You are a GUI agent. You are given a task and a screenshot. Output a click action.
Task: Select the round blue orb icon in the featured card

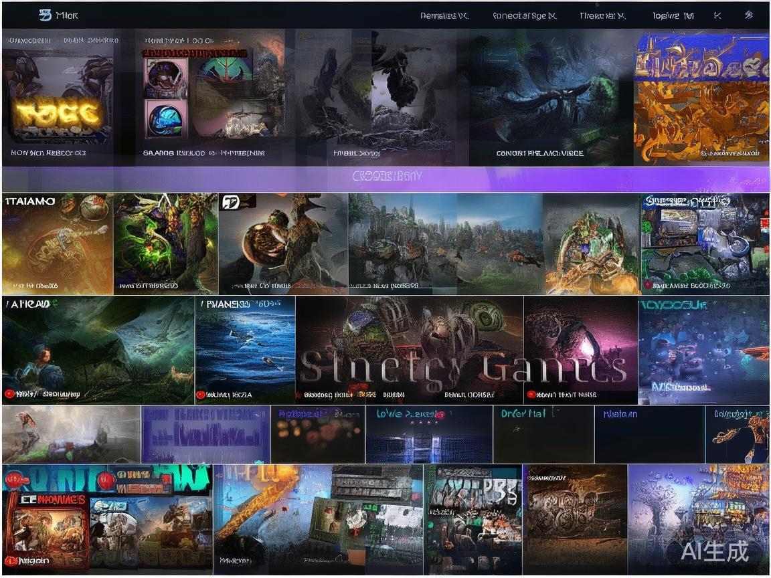pyautogui.click(x=166, y=120)
